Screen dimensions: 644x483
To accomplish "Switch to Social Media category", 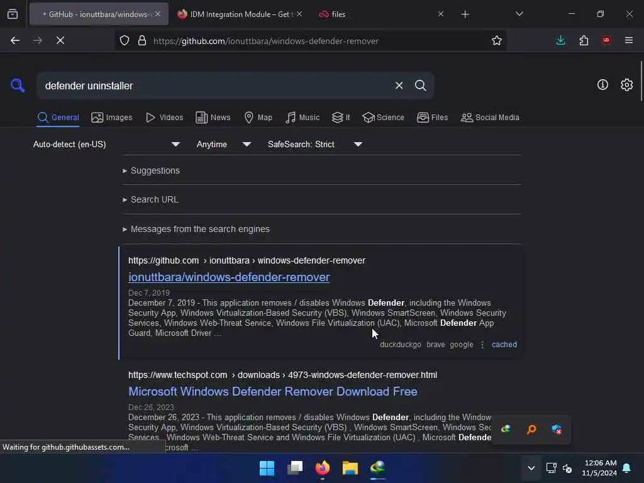I will click(x=490, y=118).
